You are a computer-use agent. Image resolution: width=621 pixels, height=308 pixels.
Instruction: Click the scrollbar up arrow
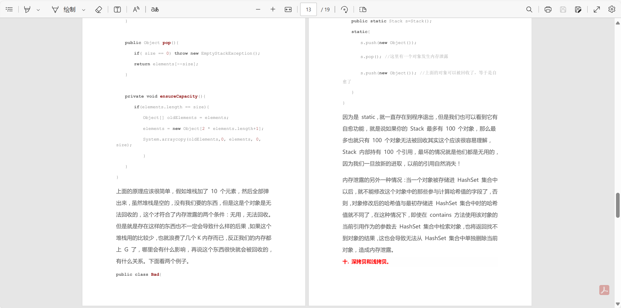[618, 23]
